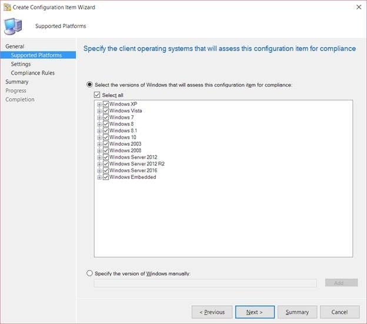This screenshot has width=367, height=324.
Task: Uncheck the Windows 8.1 checkbox
Action: [106, 131]
